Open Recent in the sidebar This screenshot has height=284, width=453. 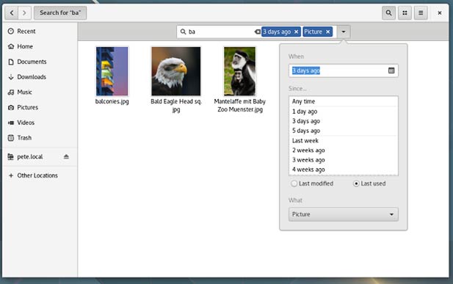[40, 32]
